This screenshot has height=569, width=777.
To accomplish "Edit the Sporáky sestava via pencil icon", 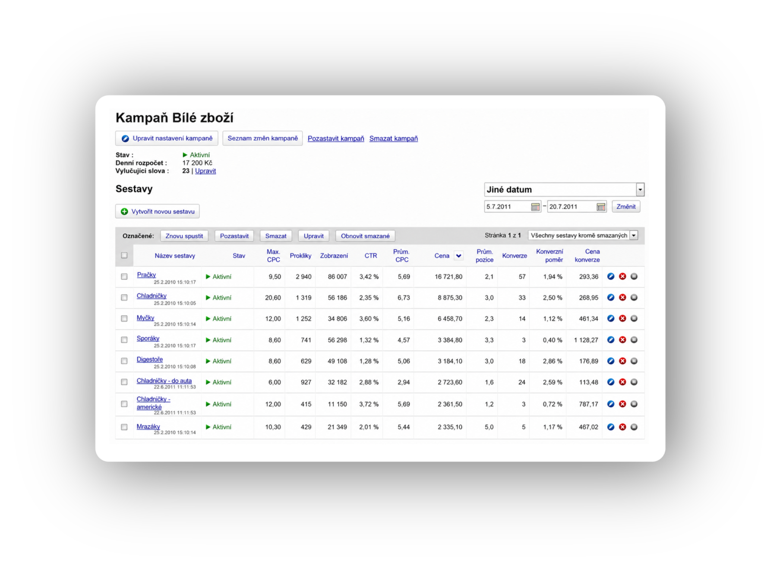I will [610, 340].
